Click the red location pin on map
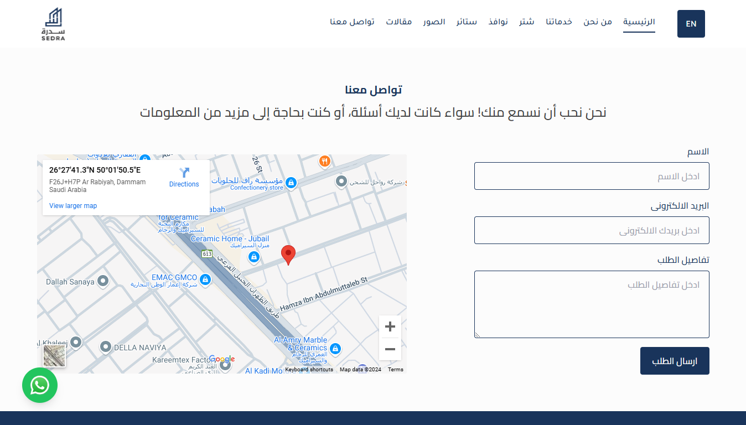This screenshot has width=746, height=425. coord(288,255)
